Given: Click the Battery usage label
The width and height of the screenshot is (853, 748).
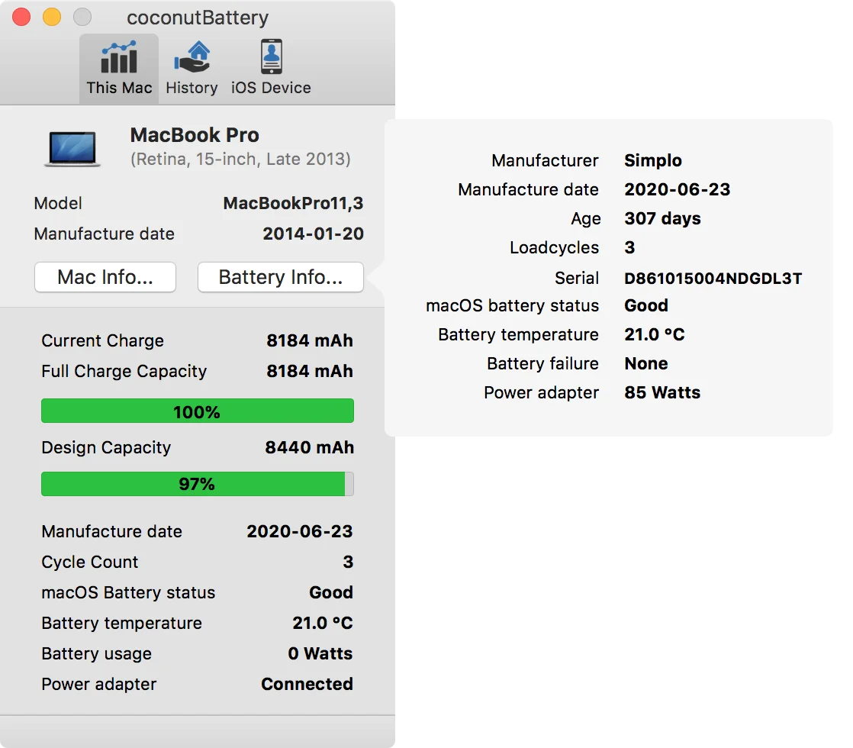Looking at the screenshot, I should (97, 654).
